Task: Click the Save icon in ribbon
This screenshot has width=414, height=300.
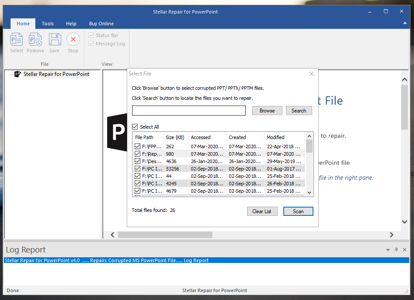Action: click(x=54, y=40)
